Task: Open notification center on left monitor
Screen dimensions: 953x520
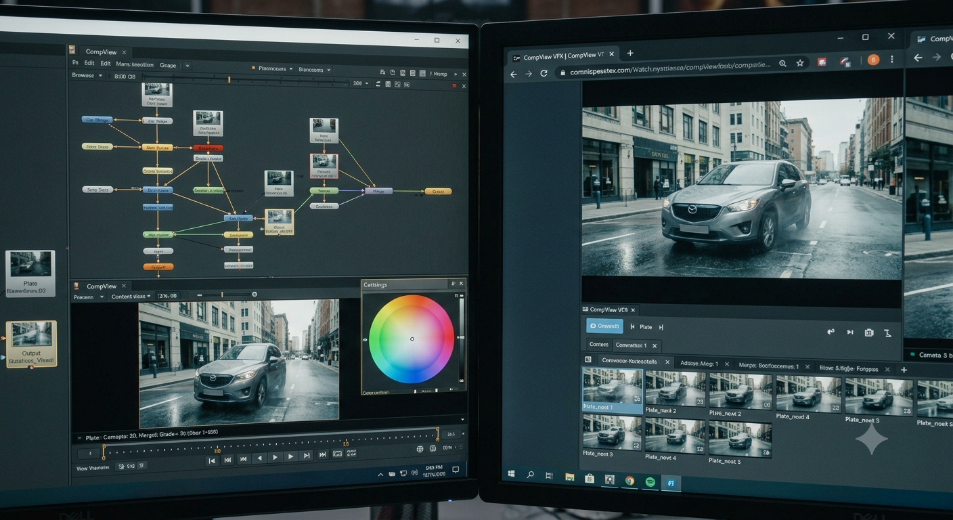Action: click(456, 469)
